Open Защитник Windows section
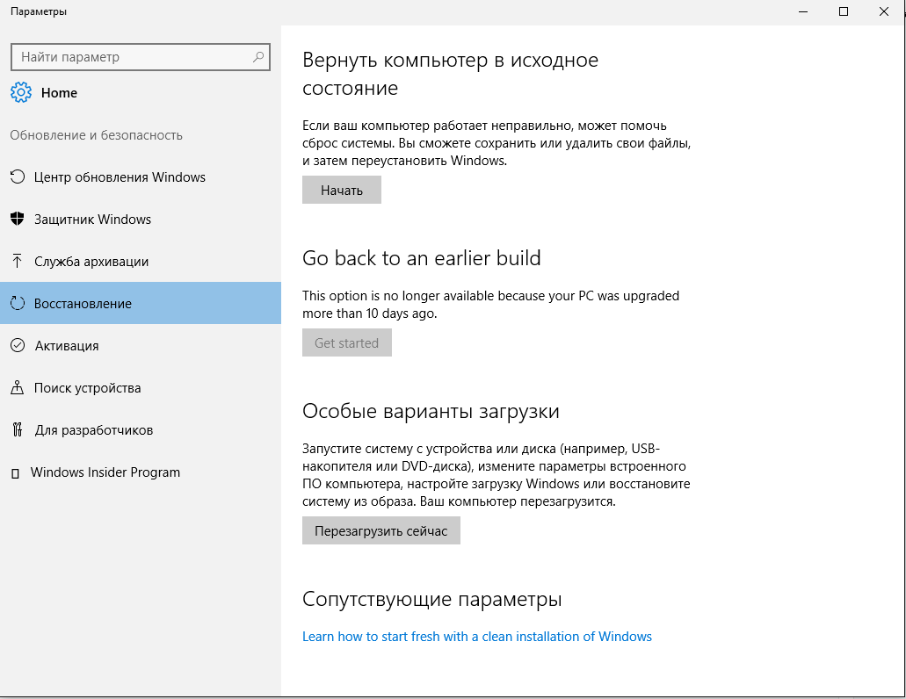Image resolution: width=906 pixels, height=699 pixels. pos(141,219)
